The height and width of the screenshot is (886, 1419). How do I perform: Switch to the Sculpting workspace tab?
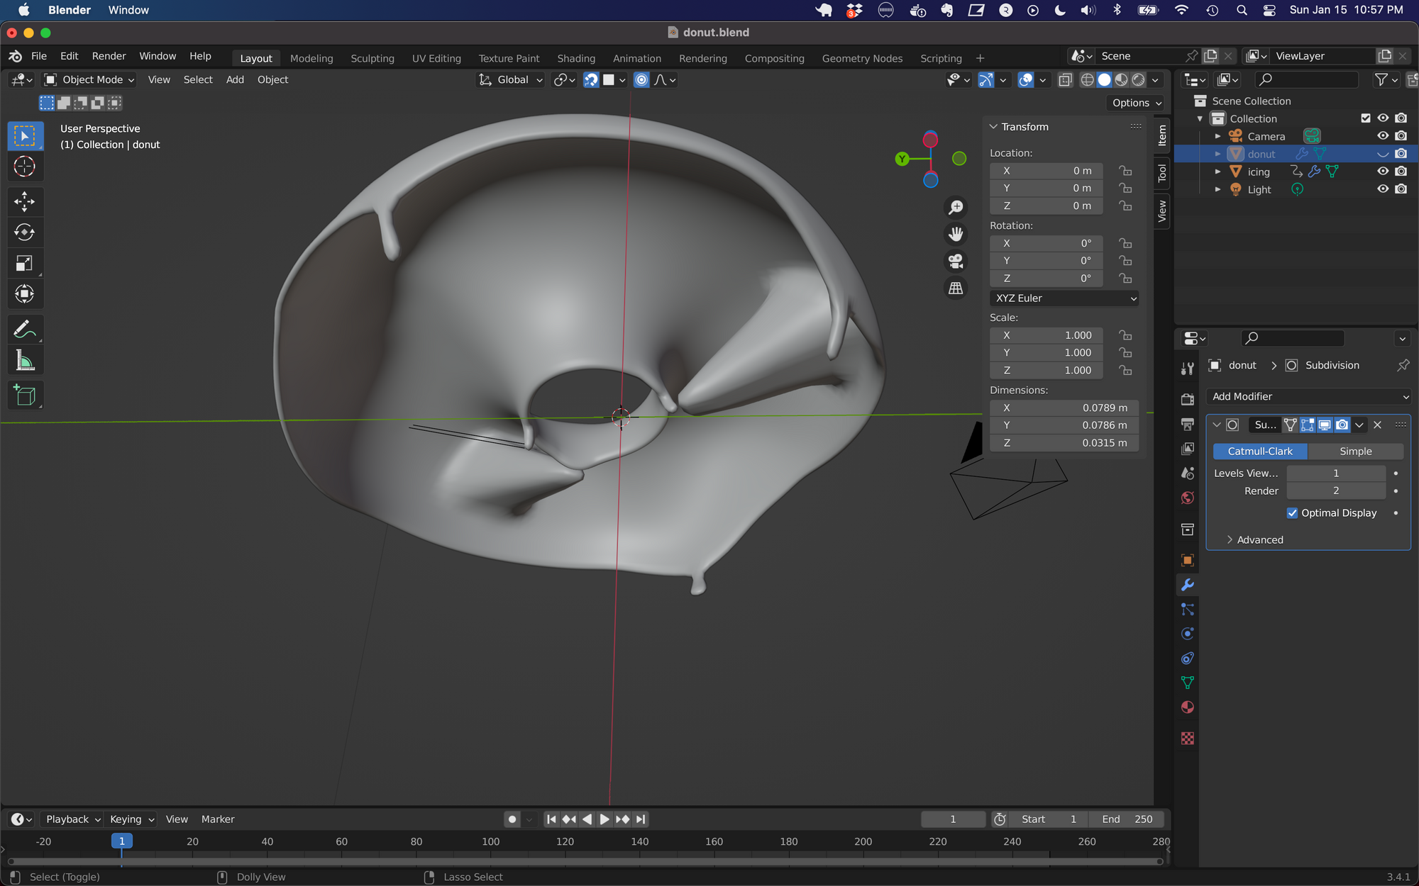point(372,58)
